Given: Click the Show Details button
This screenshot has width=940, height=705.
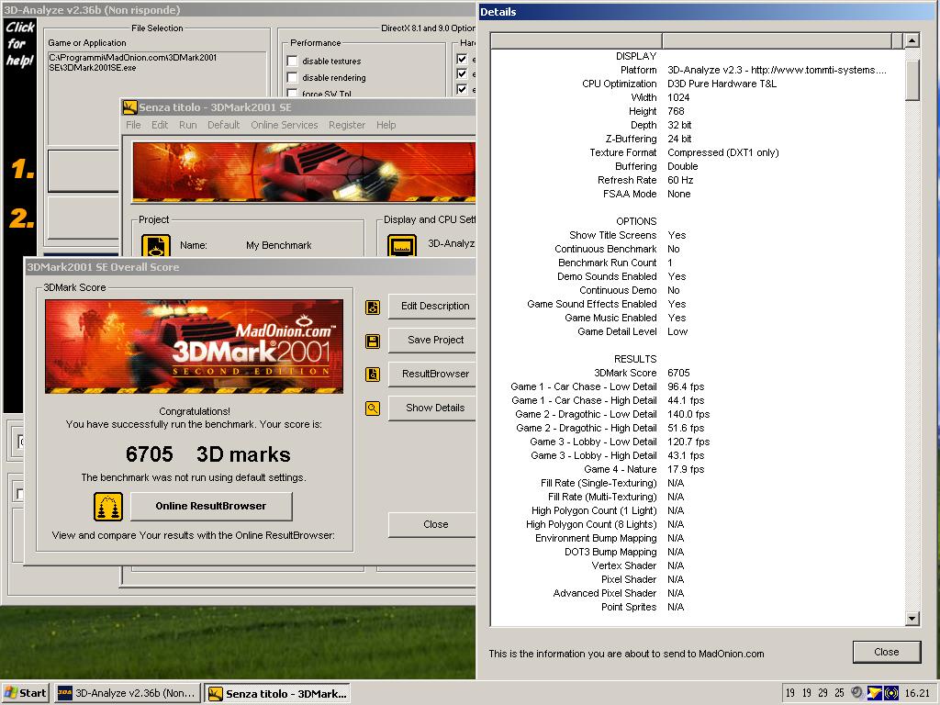Looking at the screenshot, I should [x=431, y=408].
